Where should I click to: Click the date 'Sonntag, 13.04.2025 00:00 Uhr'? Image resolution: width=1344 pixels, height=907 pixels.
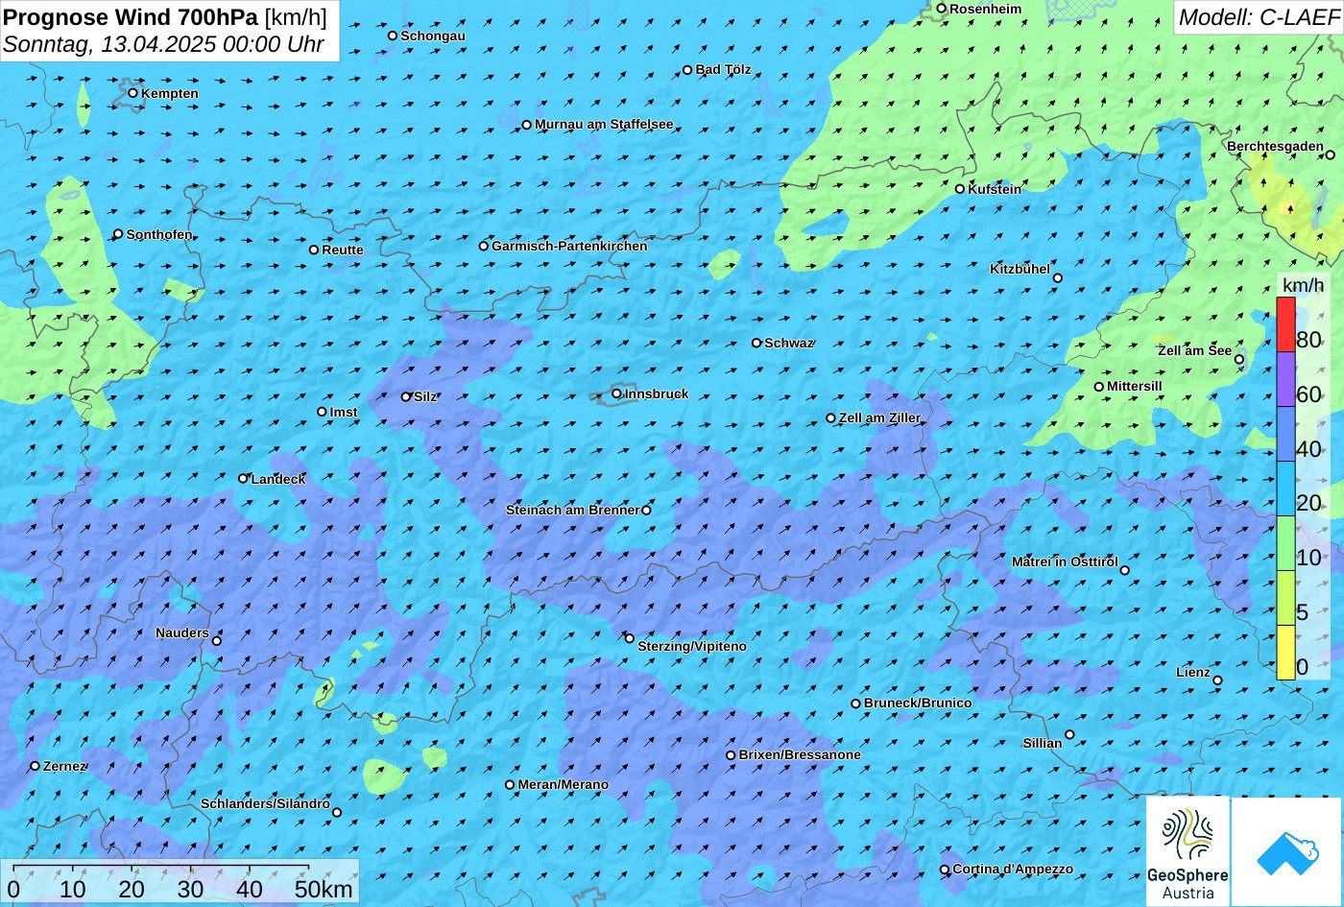pyautogui.click(x=163, y=44)
